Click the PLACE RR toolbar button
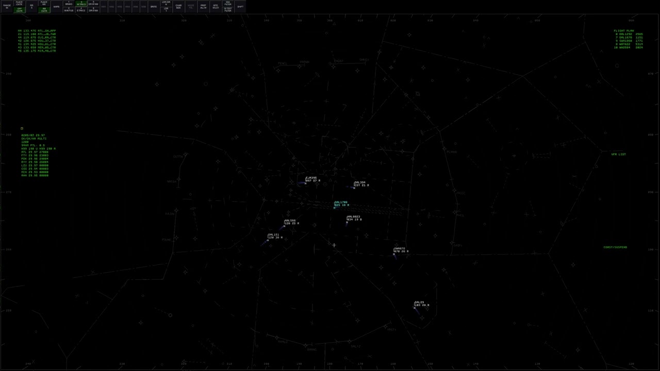Image resolution: width=660 pixels, height=371 pixels. pos(44,3)
